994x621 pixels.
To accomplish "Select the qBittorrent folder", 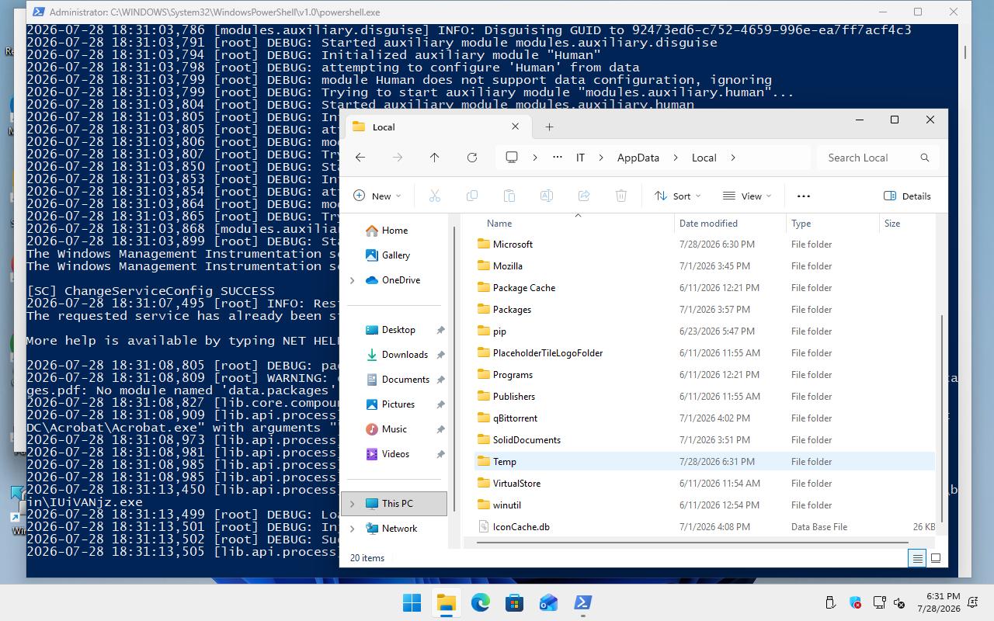I will tap(705, 418).
